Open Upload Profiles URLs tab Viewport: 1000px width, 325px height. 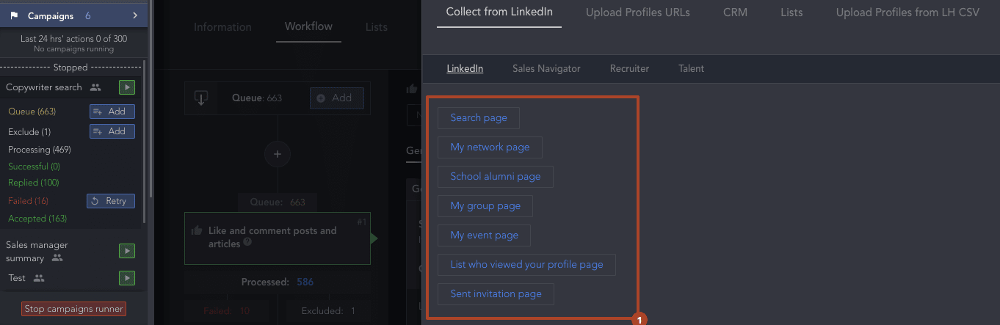tap(638, 12)
